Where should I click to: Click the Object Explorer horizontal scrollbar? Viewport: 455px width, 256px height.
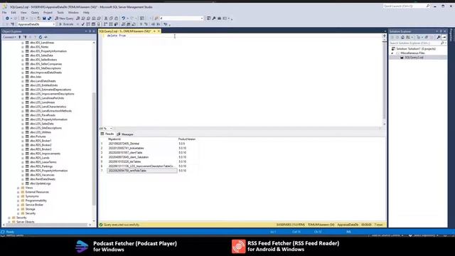(x=46, y=225)
